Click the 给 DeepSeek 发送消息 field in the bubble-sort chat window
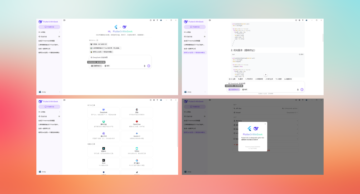 (266, 84)
